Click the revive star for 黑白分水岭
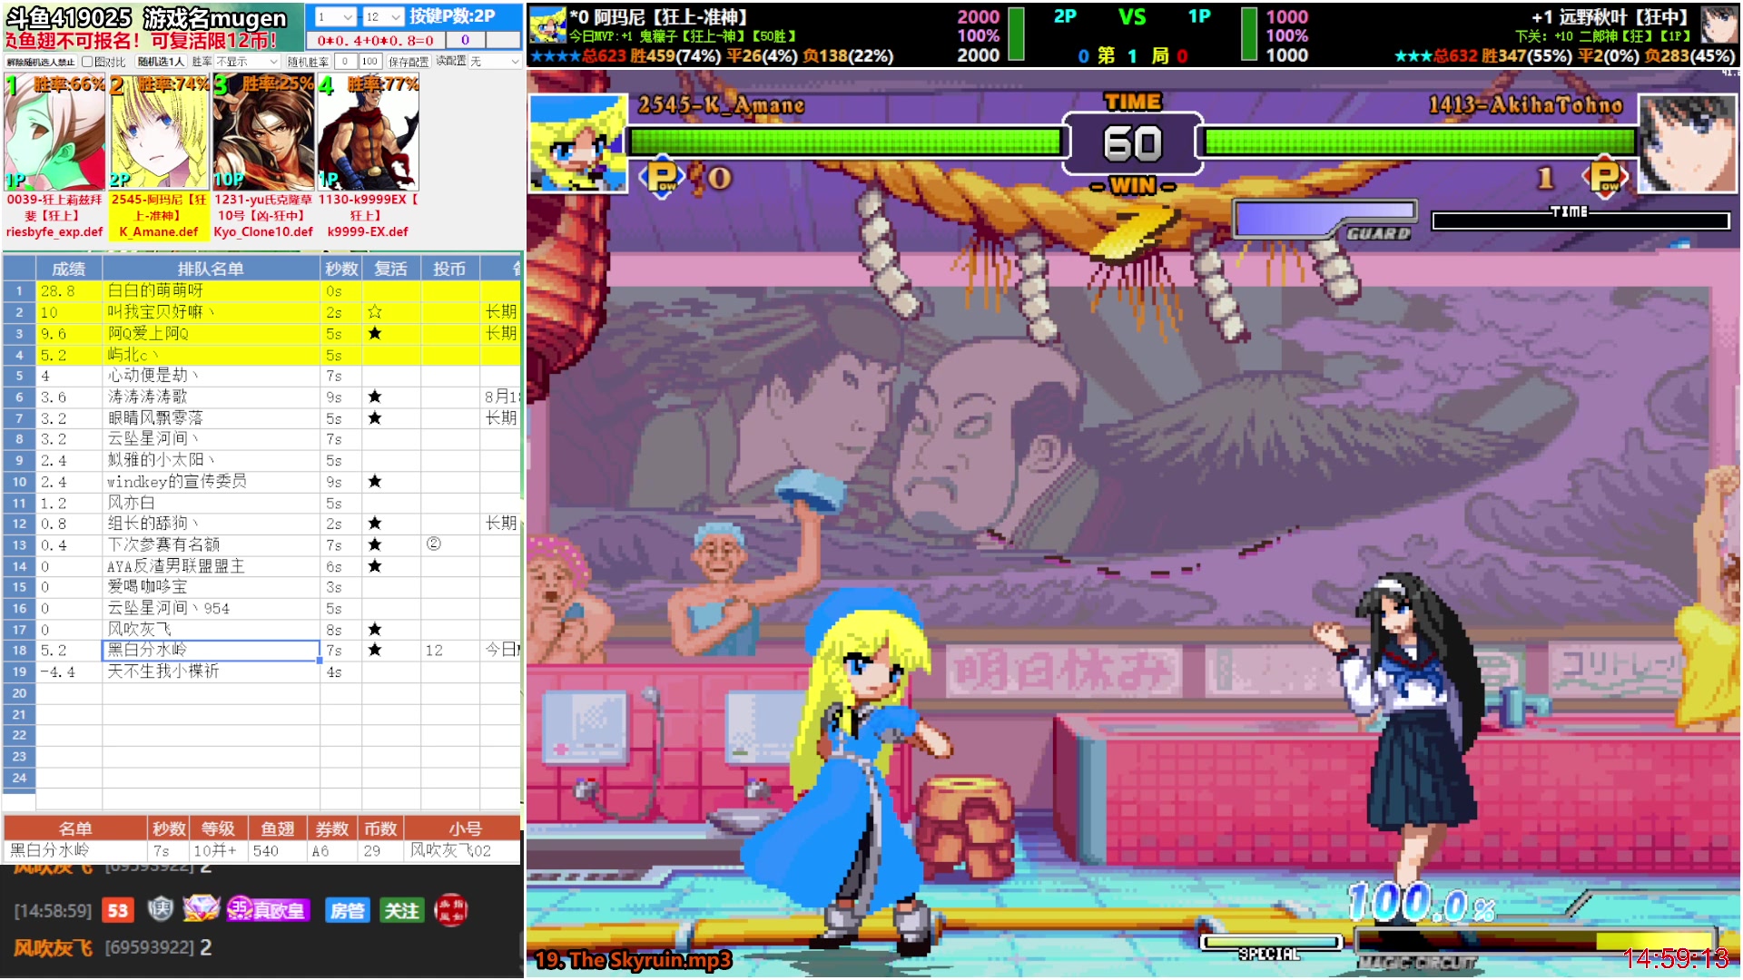Viewport: 1743px width, 980px height. point(375,650)
